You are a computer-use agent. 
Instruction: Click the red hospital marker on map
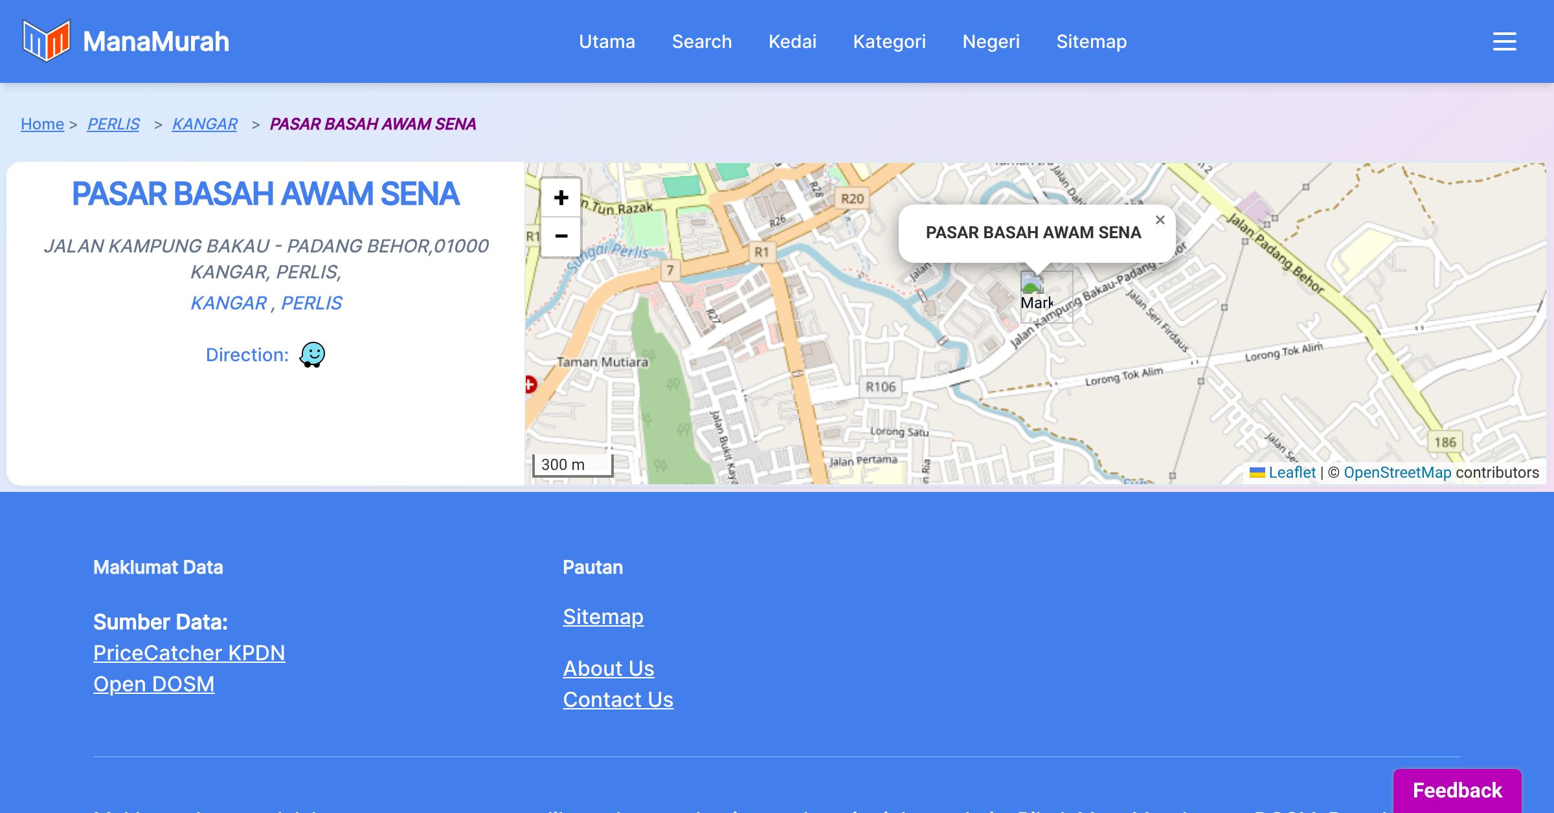pyautogui.click(x=530, y=384)
